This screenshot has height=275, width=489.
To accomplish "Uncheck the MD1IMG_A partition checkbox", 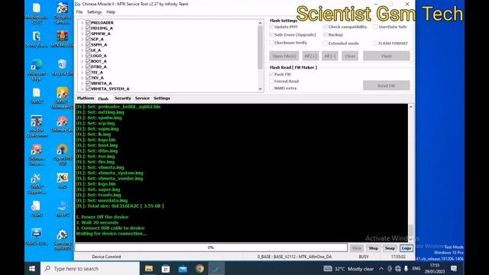I will tap(88, 28).
